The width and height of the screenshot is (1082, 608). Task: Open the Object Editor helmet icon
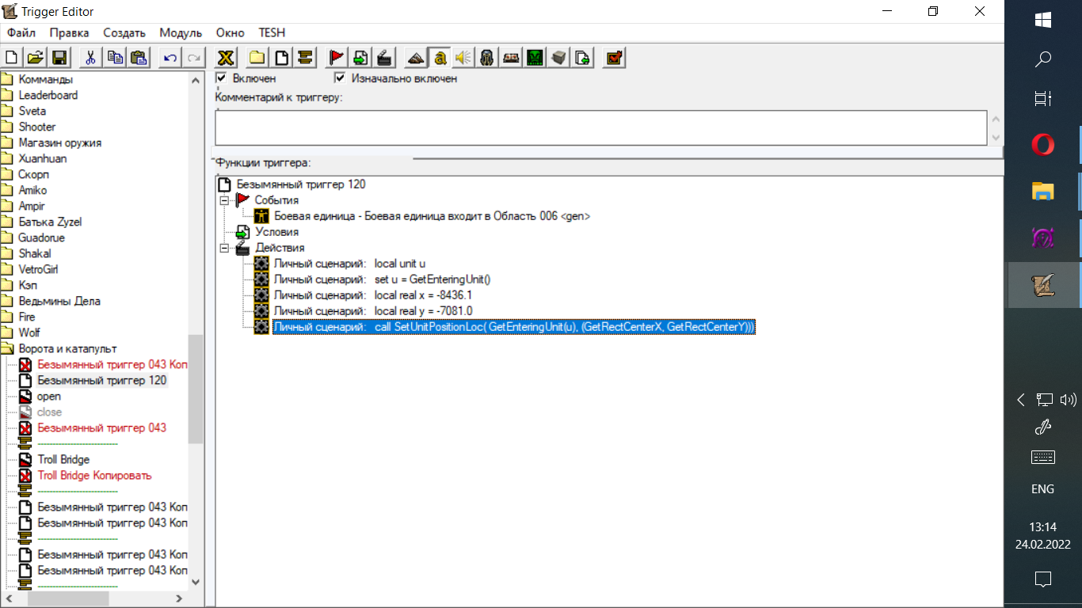[487, 58]
